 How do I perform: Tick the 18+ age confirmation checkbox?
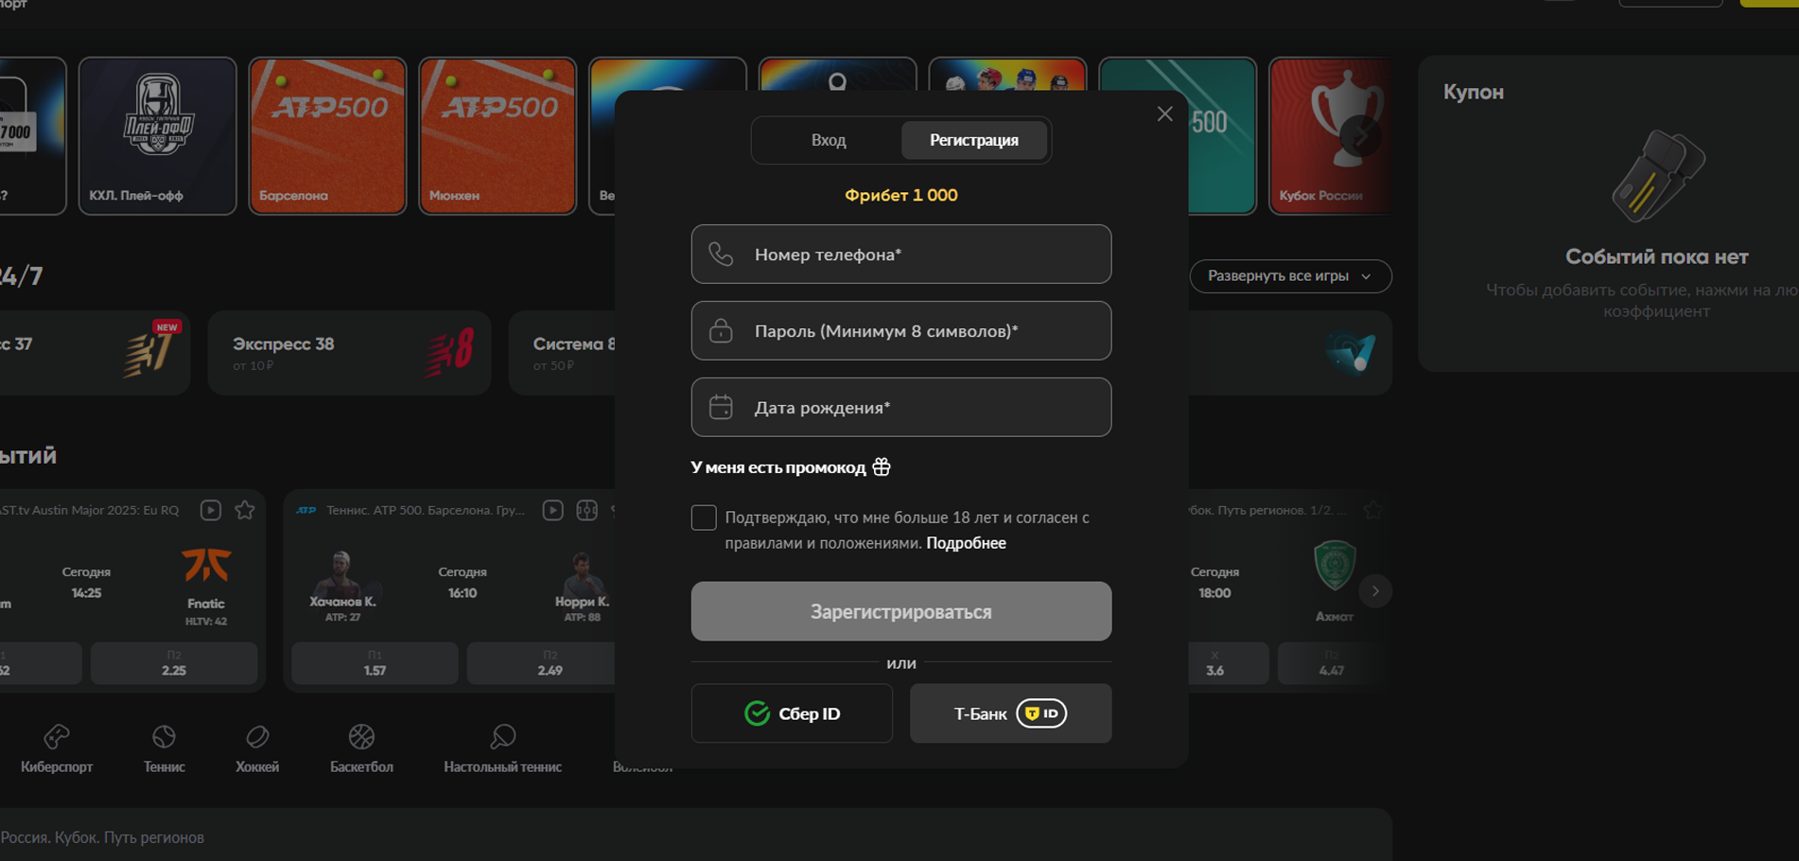pos(704,518)
